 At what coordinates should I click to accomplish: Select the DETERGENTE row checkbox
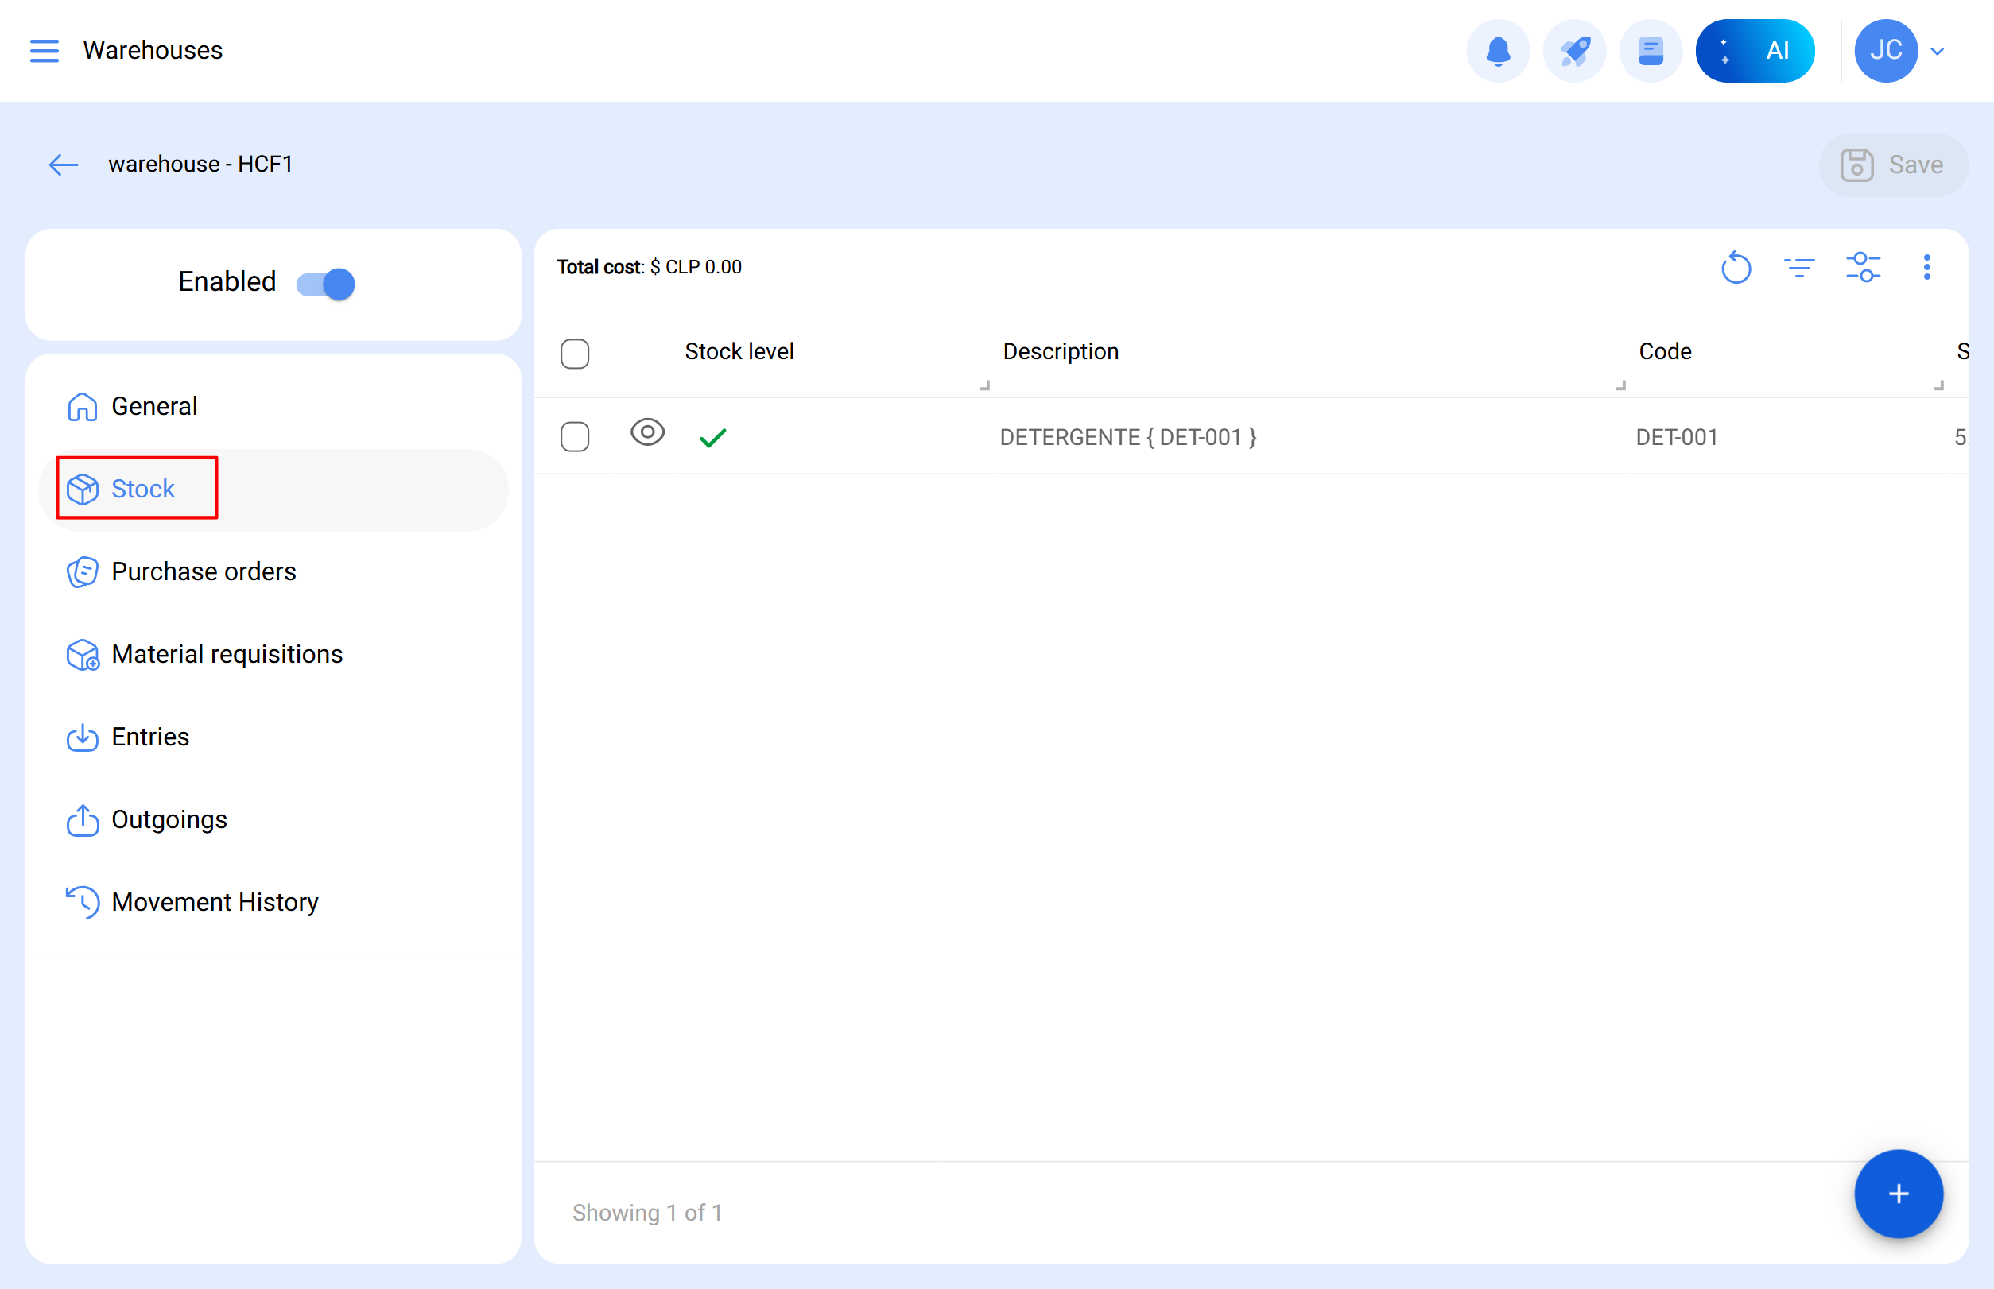click(575, 437)
